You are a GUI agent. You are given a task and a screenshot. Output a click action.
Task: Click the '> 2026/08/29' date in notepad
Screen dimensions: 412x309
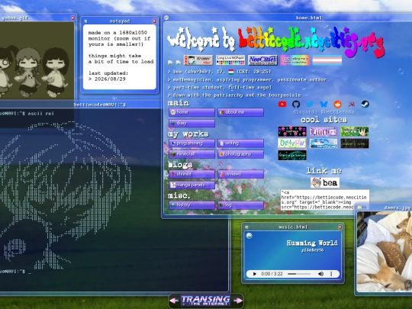107,79
